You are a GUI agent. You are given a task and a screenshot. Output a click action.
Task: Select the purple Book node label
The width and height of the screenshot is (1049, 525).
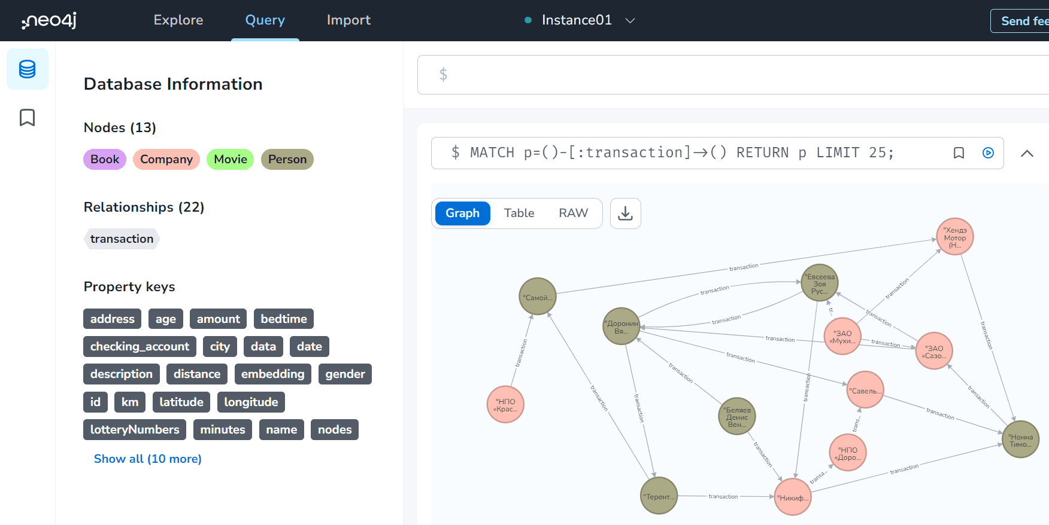pyautogui.click(x=105, y=160)
